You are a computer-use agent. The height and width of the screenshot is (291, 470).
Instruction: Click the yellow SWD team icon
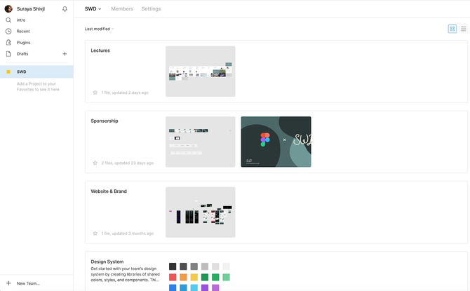(8, 72)
